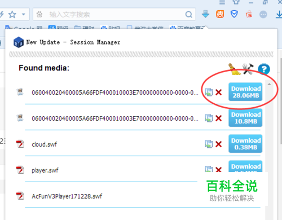This screenshot has height=220, width=282.
Task: Select the AcFunV3Player171228.swf file name
Action: 67,196
